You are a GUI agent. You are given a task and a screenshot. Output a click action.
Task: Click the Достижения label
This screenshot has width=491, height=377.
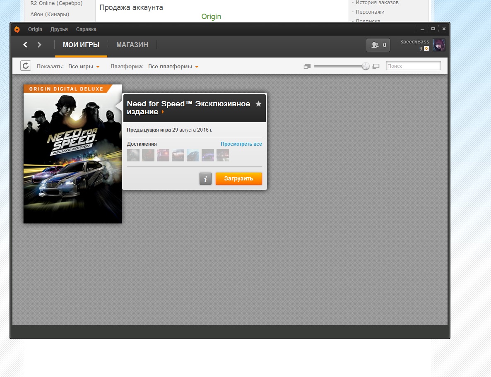tap(142, 144)
